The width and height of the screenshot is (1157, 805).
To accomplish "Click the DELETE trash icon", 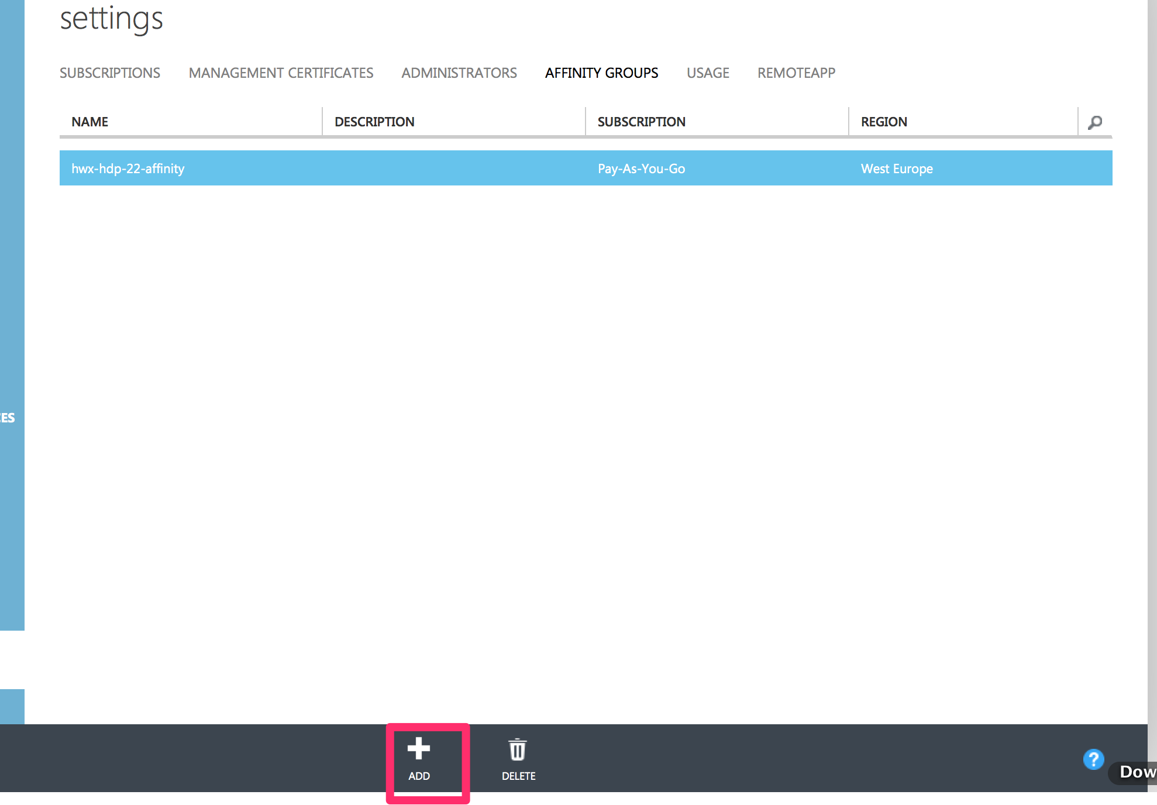I will click(x=518, y=749).
